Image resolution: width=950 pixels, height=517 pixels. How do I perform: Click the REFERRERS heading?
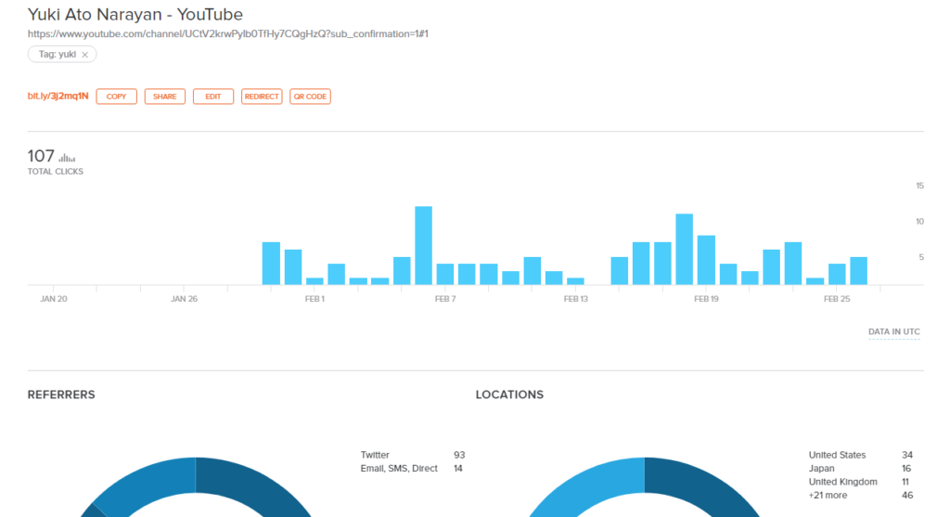(x=61, y=394)
